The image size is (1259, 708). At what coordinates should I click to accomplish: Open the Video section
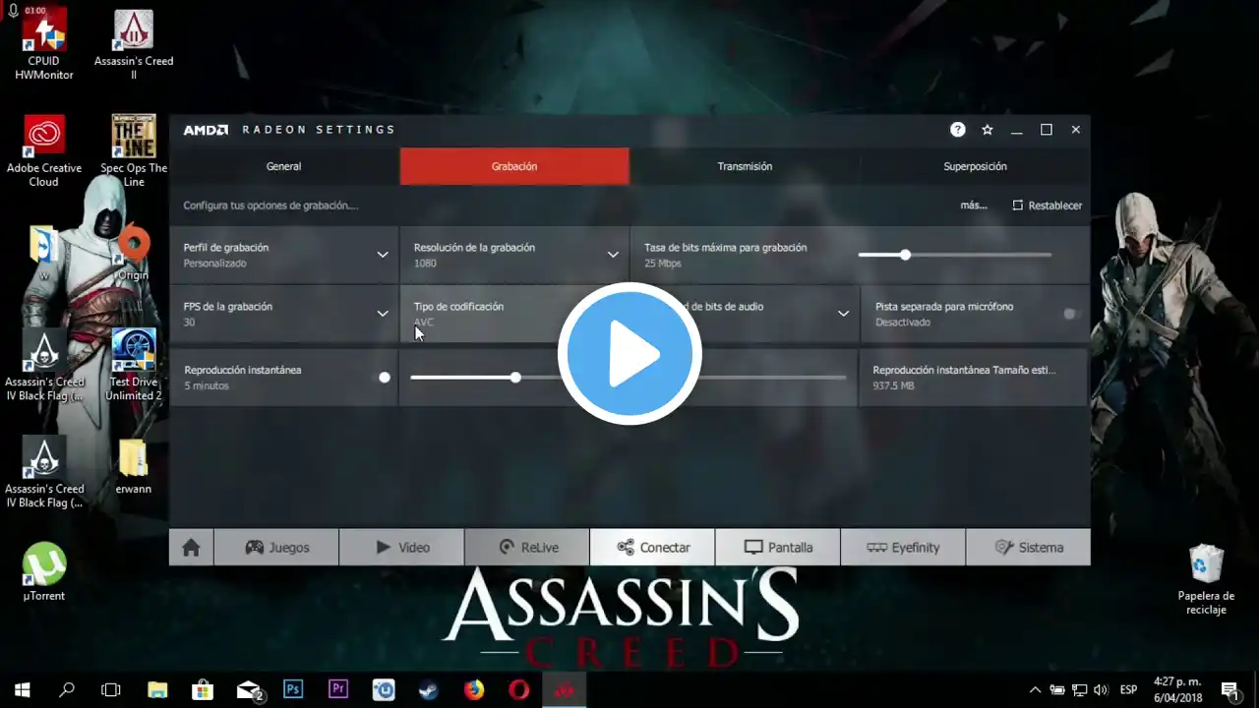point(401,548)
